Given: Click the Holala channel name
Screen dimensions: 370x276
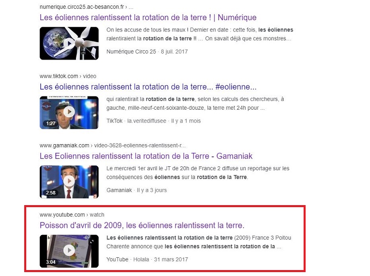Looking at the screenshot, I should [x=141, y=260].
